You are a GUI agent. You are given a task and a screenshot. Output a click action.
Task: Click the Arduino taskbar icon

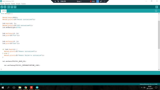(x=37, y=87)
